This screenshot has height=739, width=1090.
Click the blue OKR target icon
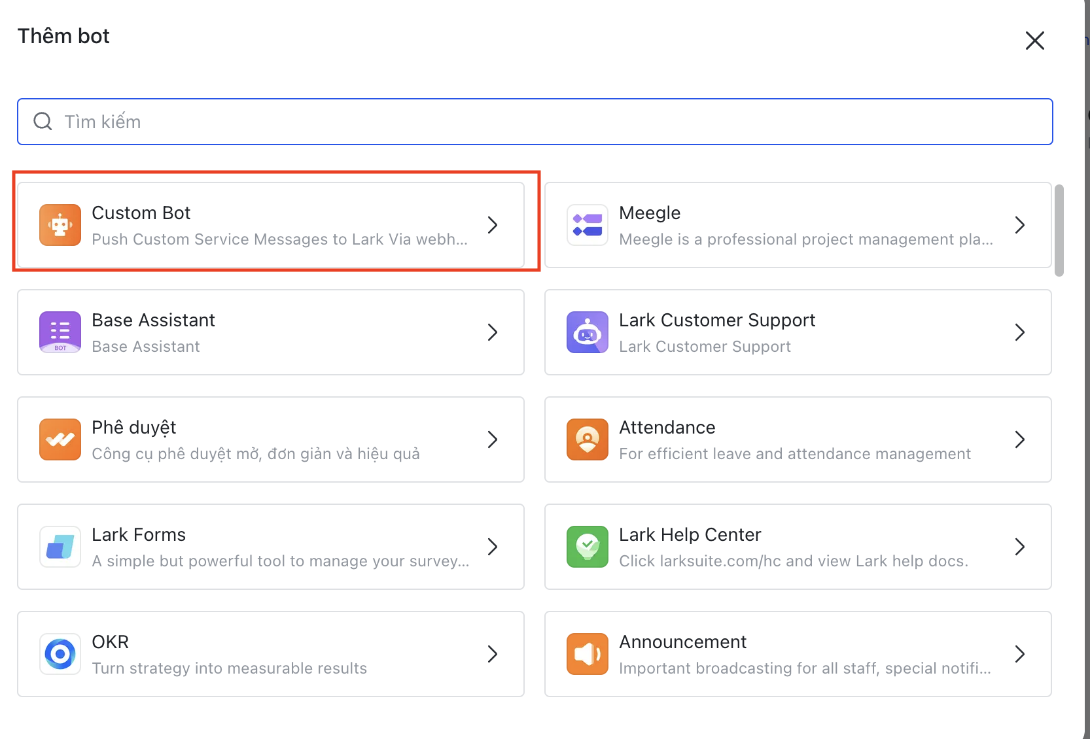click(60, 654)
